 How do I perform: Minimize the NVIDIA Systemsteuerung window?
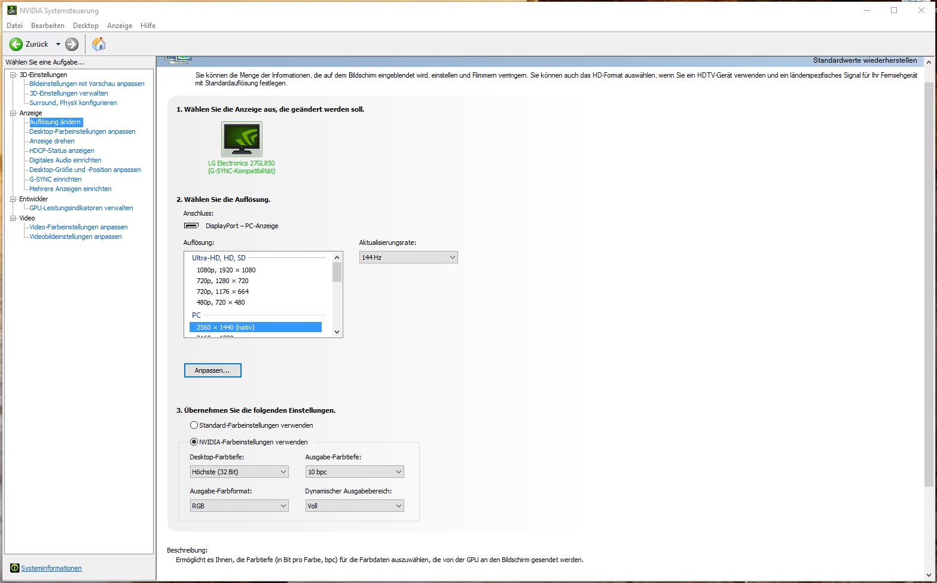click(866, 10)
